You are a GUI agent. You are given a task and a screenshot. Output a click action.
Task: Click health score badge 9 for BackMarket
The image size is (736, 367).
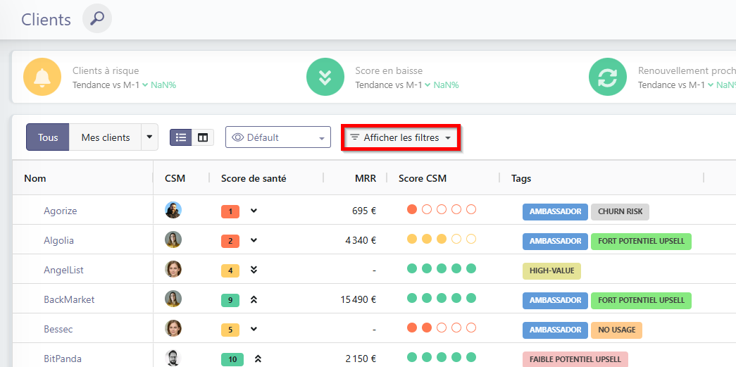(x=230, y=300)
